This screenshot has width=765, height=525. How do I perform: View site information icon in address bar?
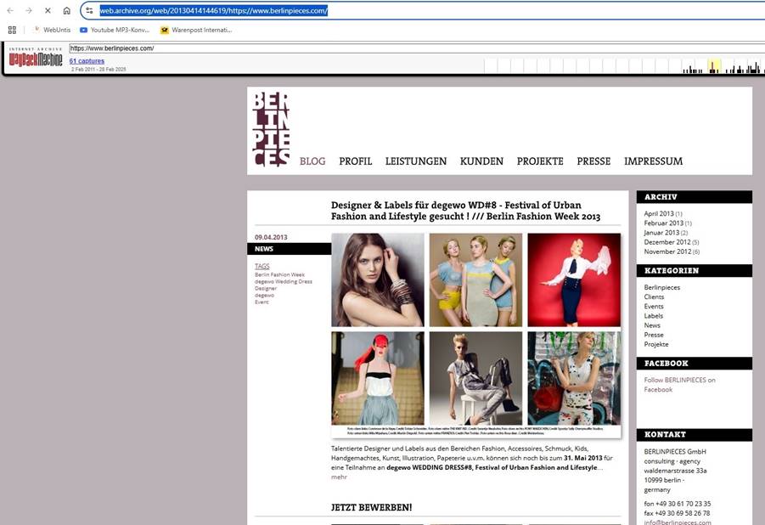pyautogui.click(x=89, y=11)
